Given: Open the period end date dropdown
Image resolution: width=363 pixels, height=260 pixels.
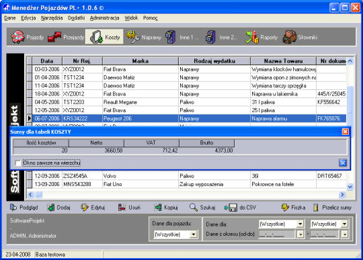Looking at the screenshot, I should (x=344, y=234).
